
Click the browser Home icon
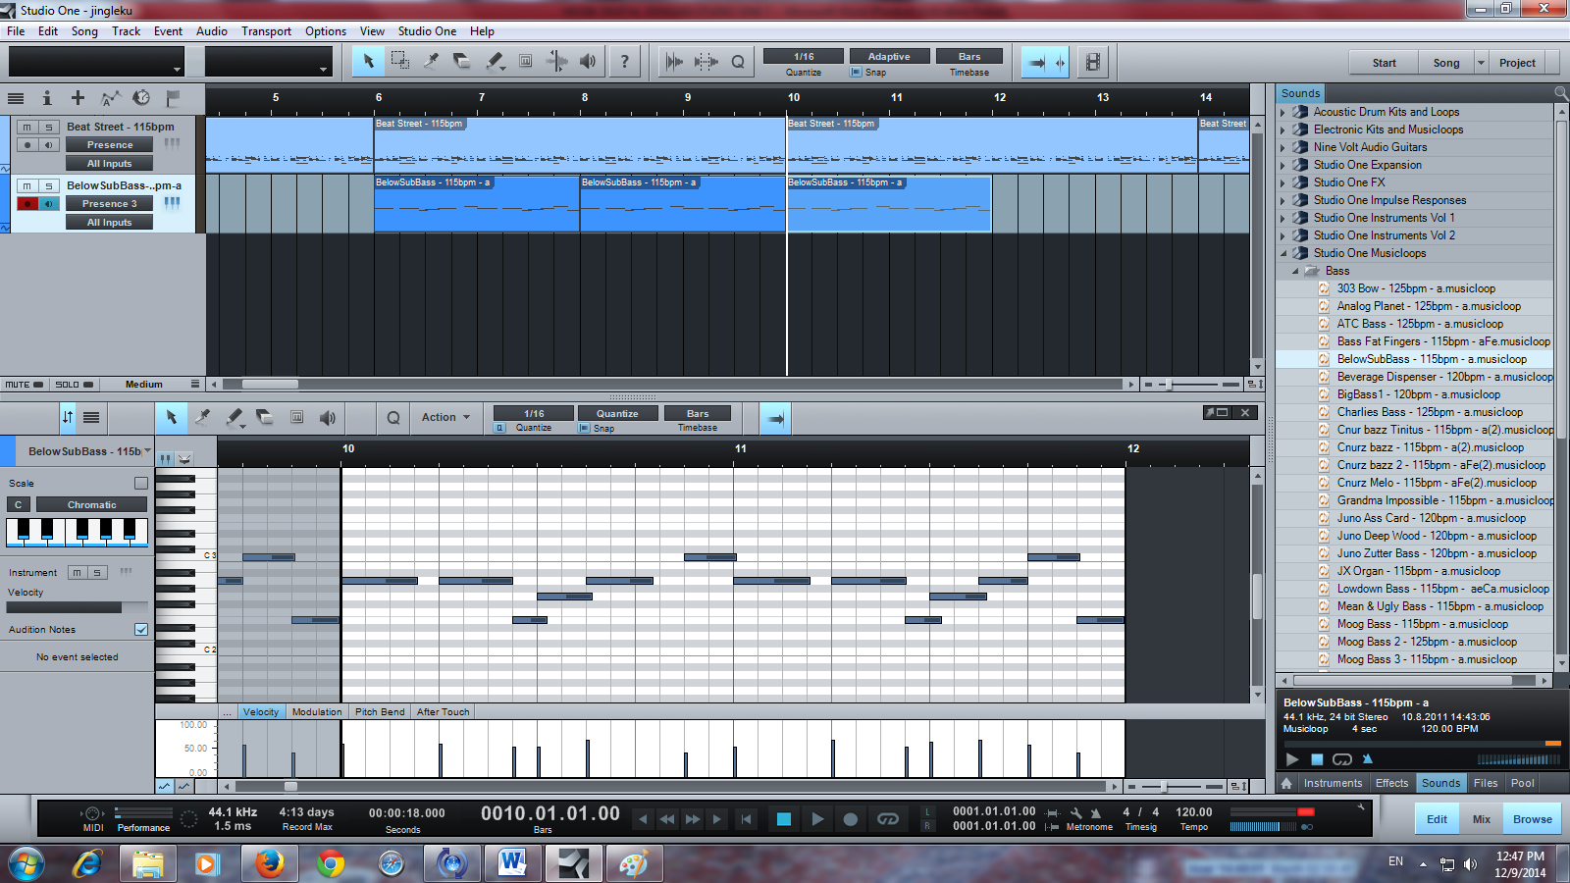[1286, 783]
